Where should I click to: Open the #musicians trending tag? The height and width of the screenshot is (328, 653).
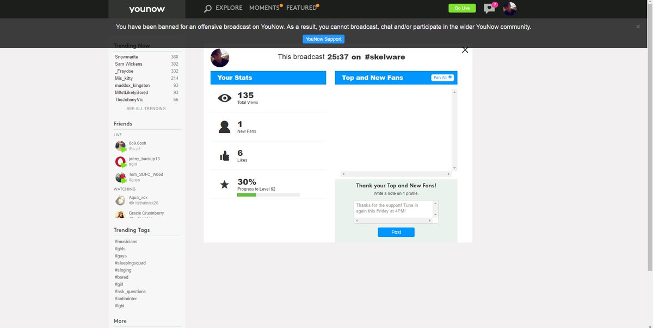click(x=126, y=242)
